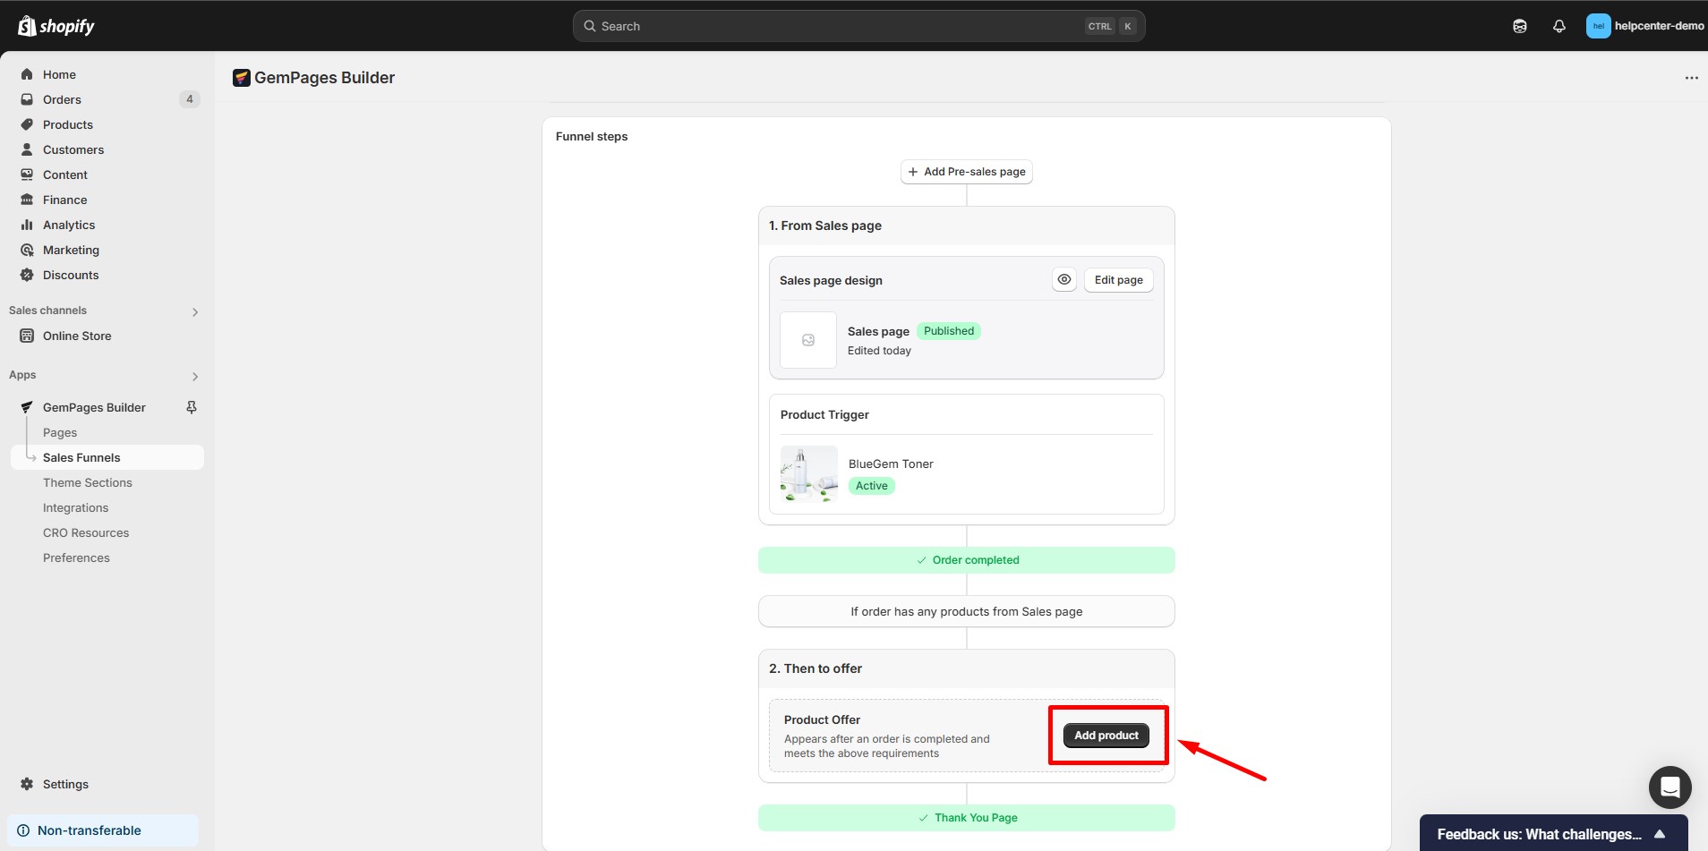Expand the Feedback us panel arrow
Image resolution: width=1708 pixels, height=851 pixels.
click(x=1659, y=834)
